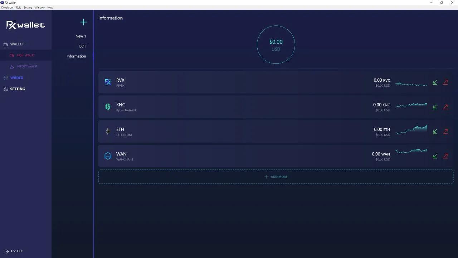The width and height of the screenshot is (458, 258).
Task: Click the Wanchain coin logo
Action: 108,156
